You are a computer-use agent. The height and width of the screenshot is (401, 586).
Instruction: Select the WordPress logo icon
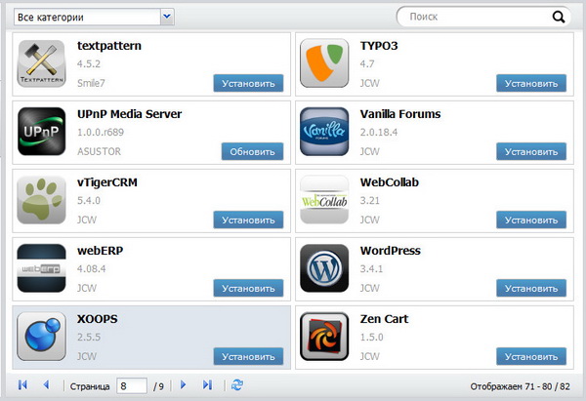coord(324,269)
